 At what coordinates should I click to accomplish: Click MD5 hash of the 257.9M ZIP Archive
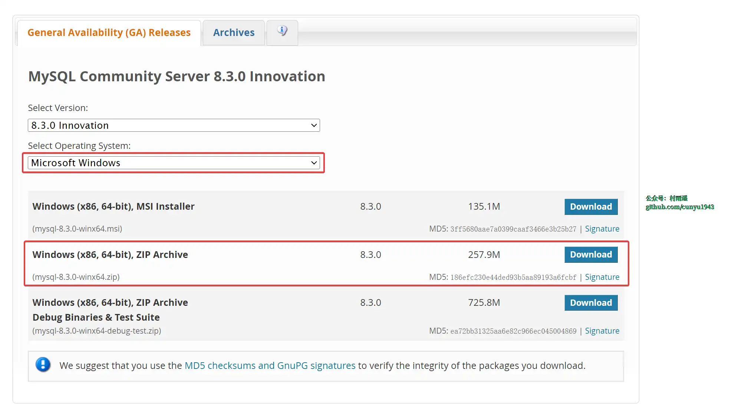coord(513,278)
